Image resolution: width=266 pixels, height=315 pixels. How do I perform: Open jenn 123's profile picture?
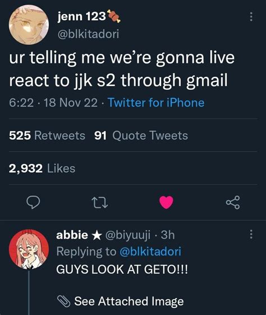coord(29,25)
